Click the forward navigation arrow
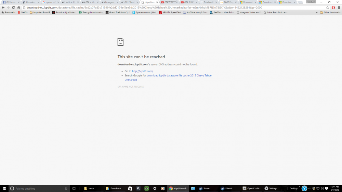 pyautogui.click(x=8, y=8)
